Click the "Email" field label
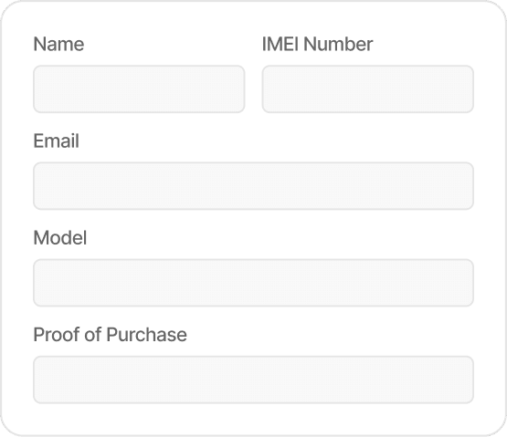Viewport: 507px width, 437px height. point(57,140)
